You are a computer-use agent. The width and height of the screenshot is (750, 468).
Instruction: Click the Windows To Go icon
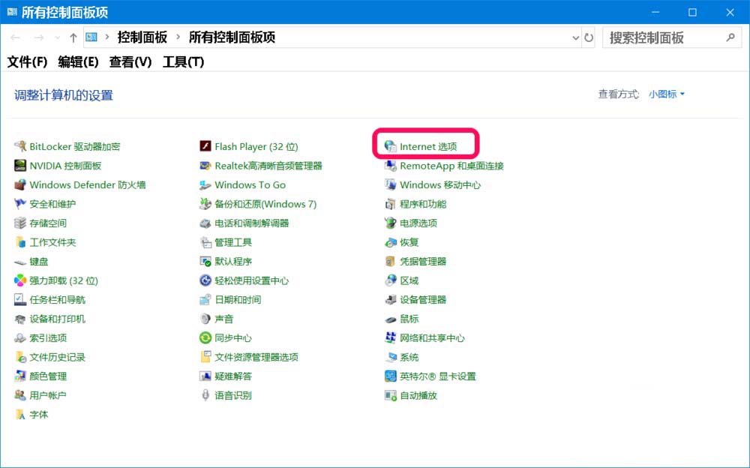(205, 184)
